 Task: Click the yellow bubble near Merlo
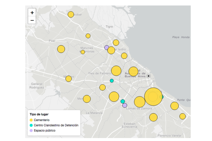pyautogui.click(x=87, y=99)
